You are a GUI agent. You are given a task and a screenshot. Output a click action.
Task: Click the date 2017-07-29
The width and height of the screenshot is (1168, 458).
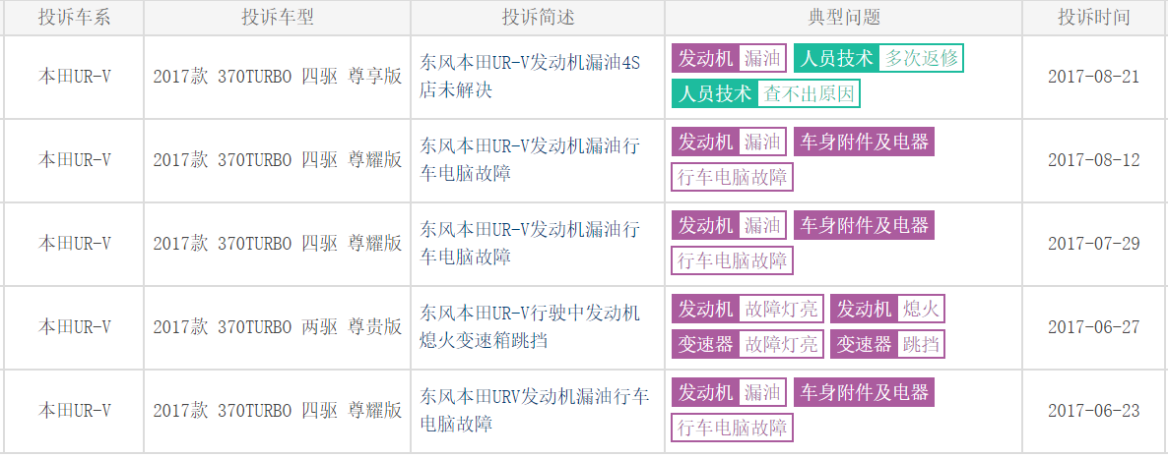(1093, 243)
